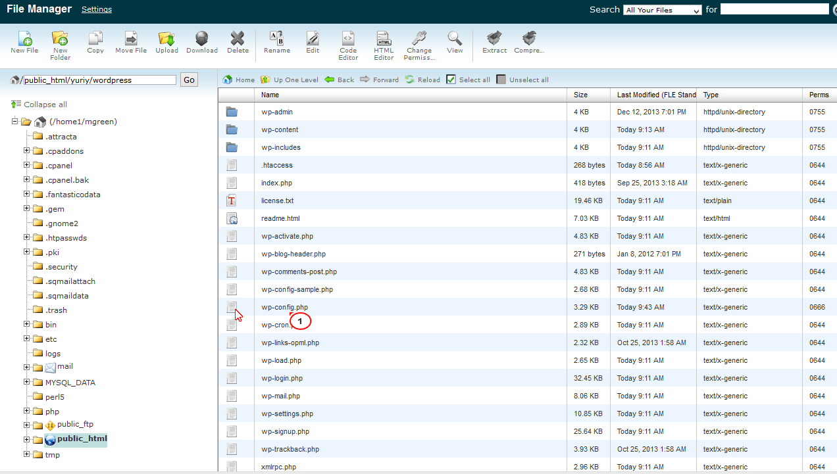Open the Compress tool

click(529, 41)
